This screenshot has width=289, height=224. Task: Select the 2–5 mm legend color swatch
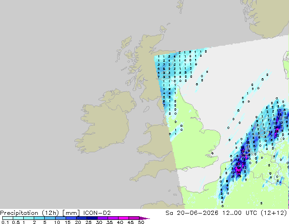pyautogui.click(x=39, y=218)
